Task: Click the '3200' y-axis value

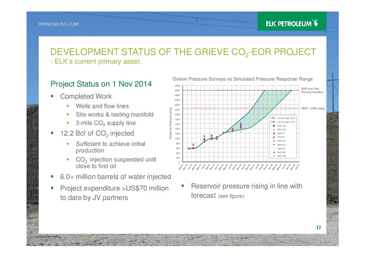Action: click(x=177, y=86)
